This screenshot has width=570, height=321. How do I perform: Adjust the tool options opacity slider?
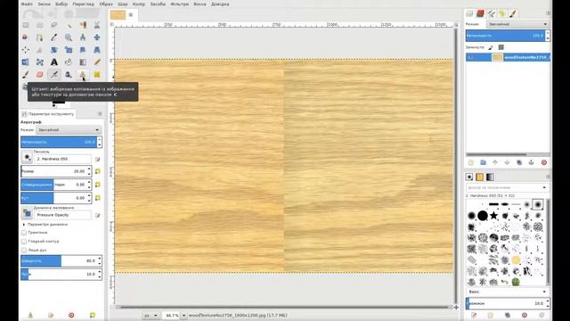[x=59, y=142]
